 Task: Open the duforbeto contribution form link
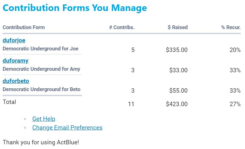[16, 81]
